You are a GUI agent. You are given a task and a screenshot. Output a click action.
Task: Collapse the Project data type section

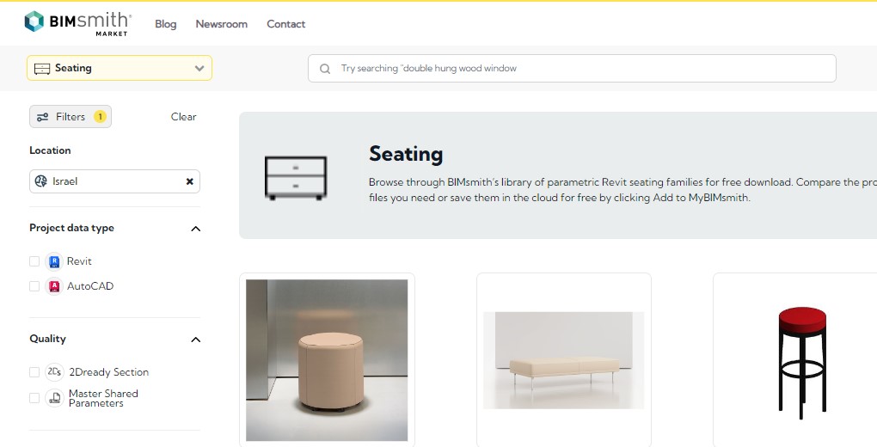(196, 229)
